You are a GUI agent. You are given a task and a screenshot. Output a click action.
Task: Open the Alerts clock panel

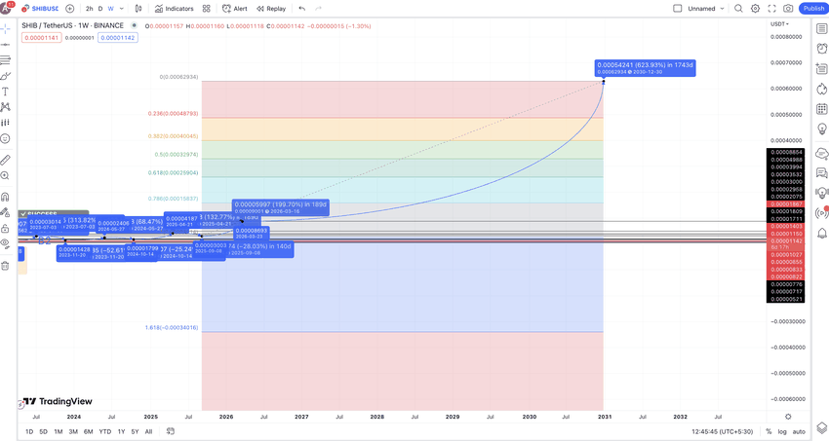(x=821, y=49)
